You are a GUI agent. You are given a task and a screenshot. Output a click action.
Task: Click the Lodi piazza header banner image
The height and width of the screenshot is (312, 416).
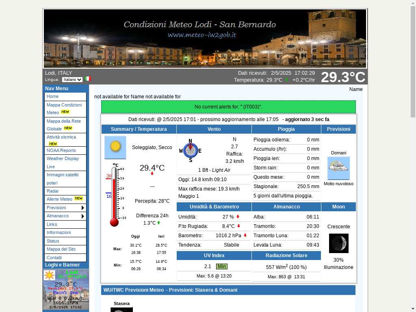[205, 39]
